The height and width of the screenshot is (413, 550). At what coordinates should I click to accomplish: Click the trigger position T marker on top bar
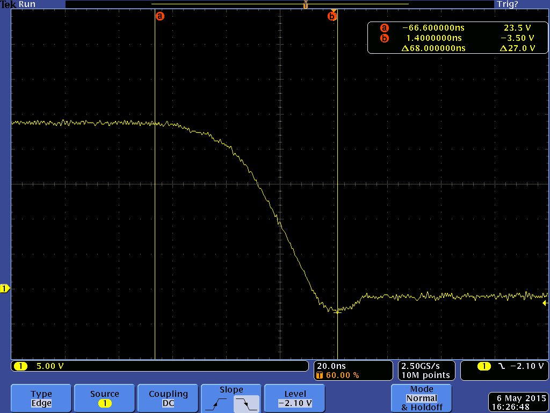[306, 4]
